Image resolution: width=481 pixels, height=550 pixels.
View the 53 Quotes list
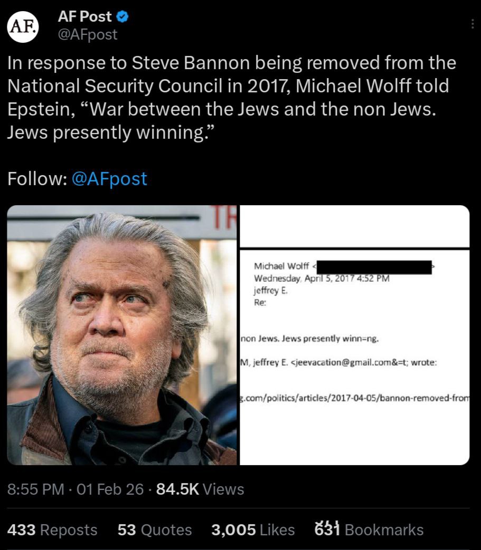point(154,529)
